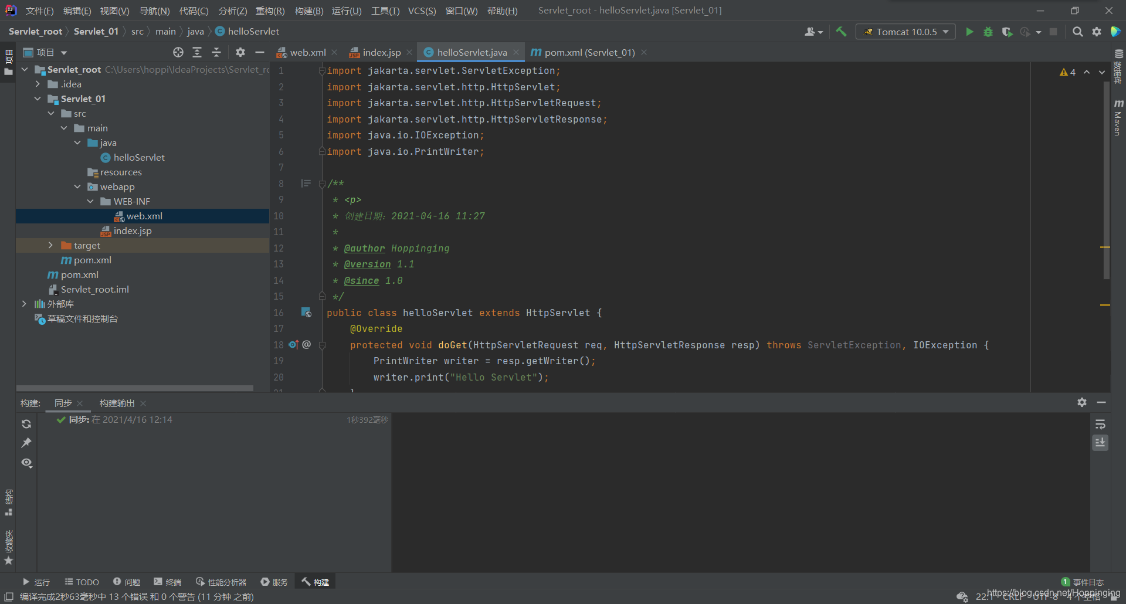Open the Maven tool window on right edge

1118,117
